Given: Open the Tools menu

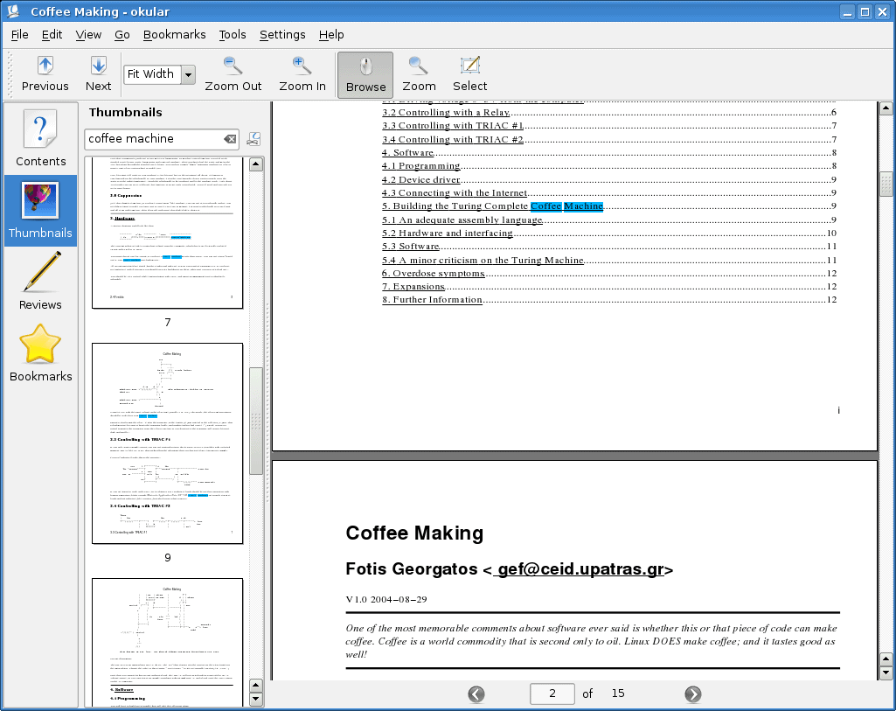Looking at the screenshot, I should [232, 35].
